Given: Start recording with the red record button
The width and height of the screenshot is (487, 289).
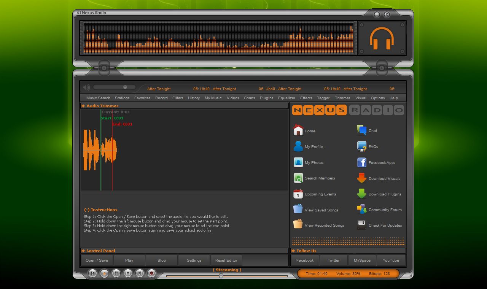Looking at the screenshot, I should pos(151,273).
